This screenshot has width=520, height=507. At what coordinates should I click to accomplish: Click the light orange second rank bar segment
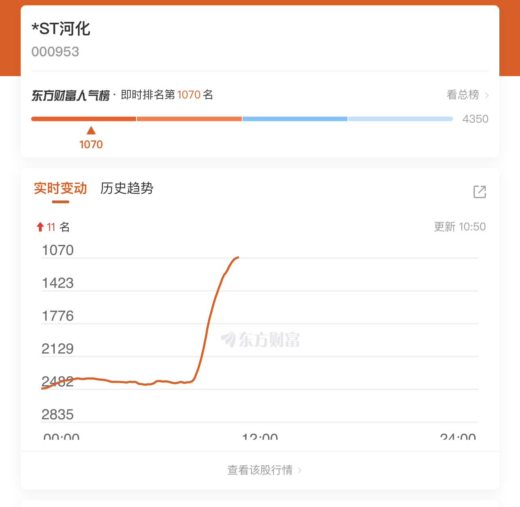pos(189,119)
